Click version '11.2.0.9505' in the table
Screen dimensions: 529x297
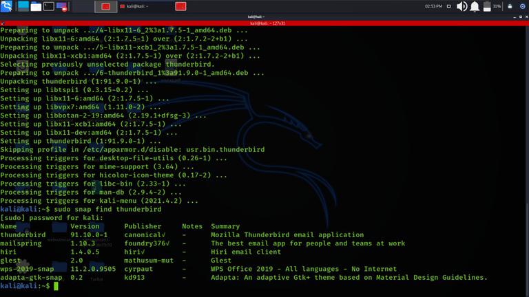93,269
